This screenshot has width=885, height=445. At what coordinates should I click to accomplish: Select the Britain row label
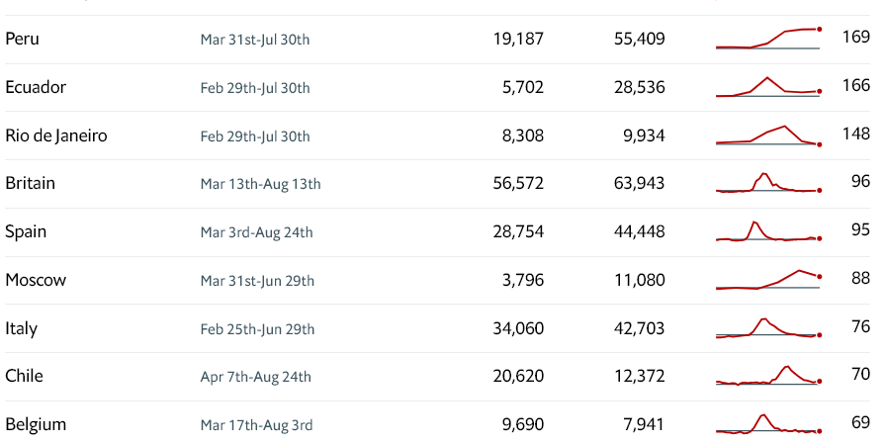30,183
